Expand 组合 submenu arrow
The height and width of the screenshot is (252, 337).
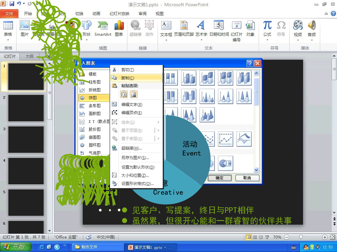point(159,122)
